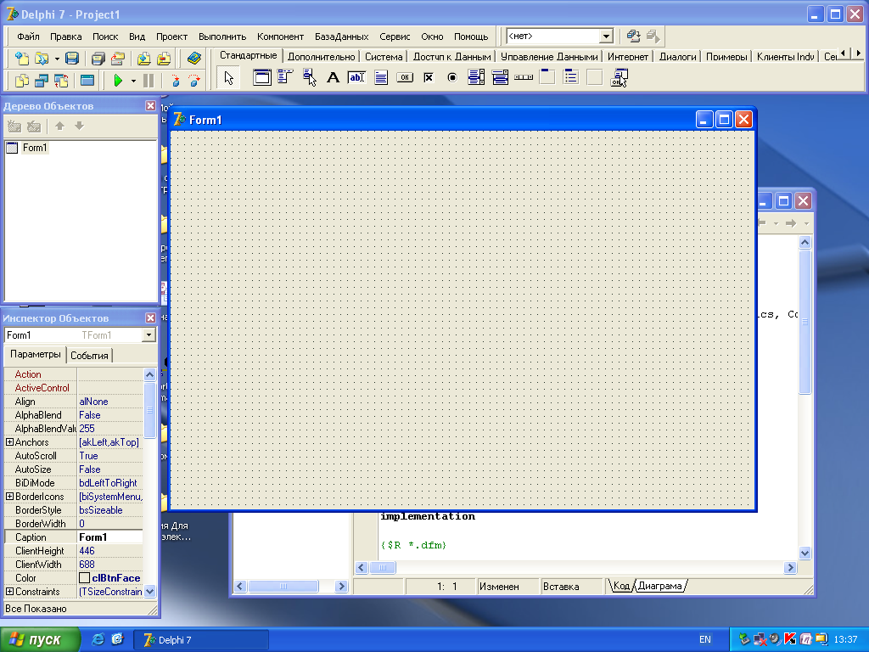The height and width of the screenshot is (652, 869).
Task: Click the Remove File from Project icon
Action: tap(164, 59)
